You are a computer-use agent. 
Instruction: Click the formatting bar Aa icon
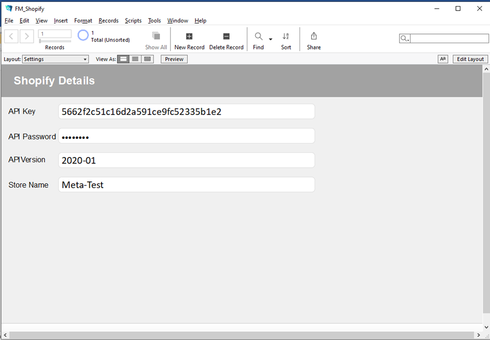click(x=443, y=59)
